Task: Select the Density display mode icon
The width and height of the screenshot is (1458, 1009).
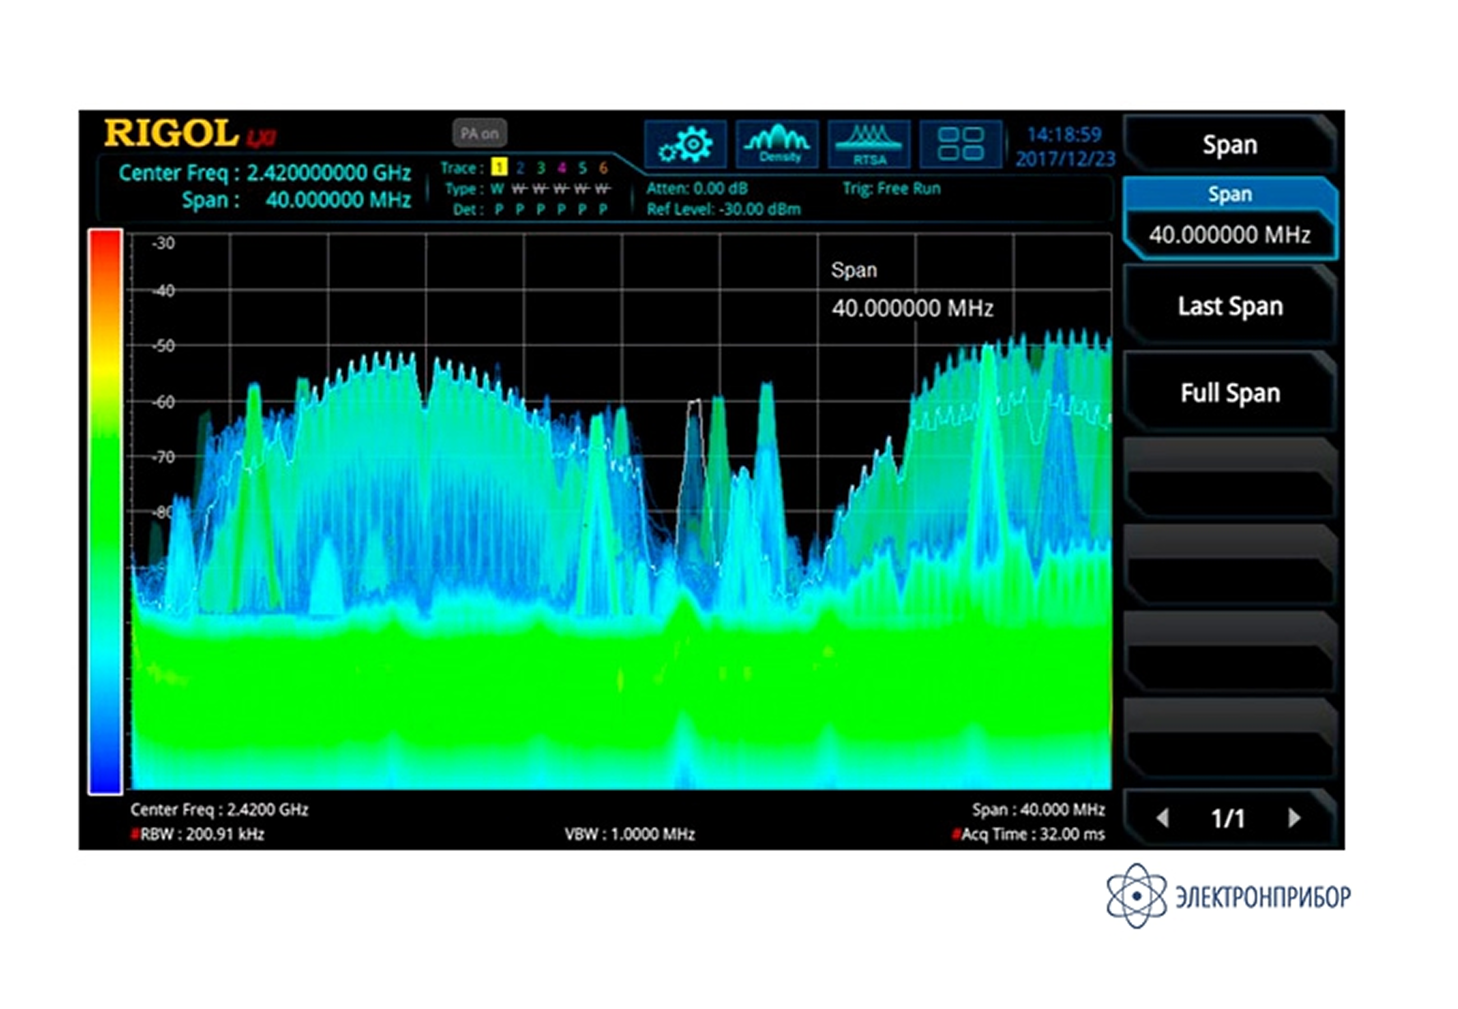Action: click(x=777, y=145)
